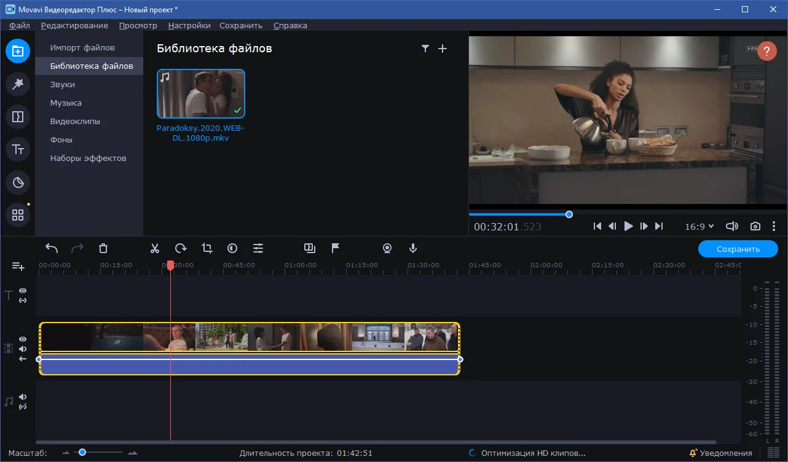This screenshot has height=462, width=788.
Task: Open Уведомления in the status bar
Action: [x=721, y=453]
